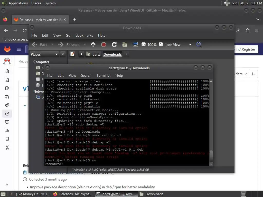Switch to Big Money Deluxe taskbar window
Viewport: 263px width, 197px height.
[31, 194]
